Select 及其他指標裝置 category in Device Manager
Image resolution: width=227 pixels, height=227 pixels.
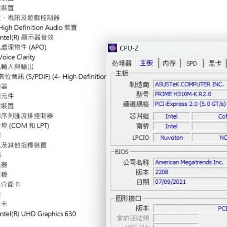tap(23, 145)
